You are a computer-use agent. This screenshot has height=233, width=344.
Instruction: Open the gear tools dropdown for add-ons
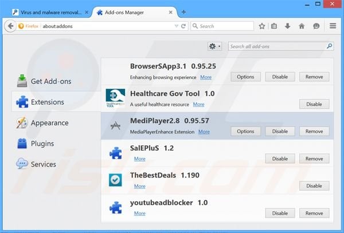(x=214, y=46)
